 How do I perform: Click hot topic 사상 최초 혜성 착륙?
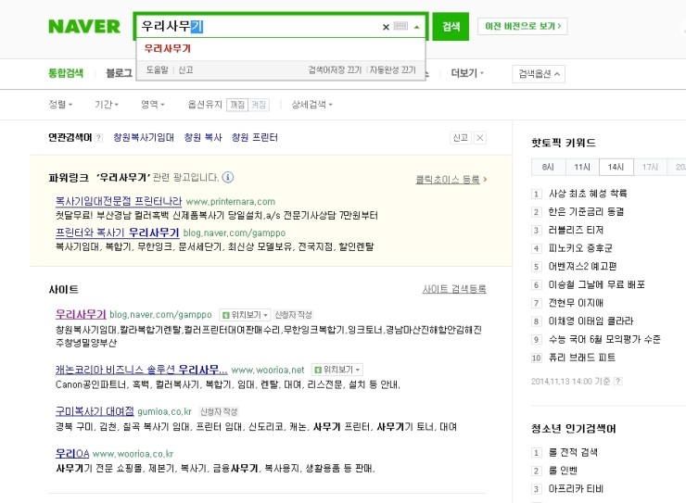[x=588, y=194]
